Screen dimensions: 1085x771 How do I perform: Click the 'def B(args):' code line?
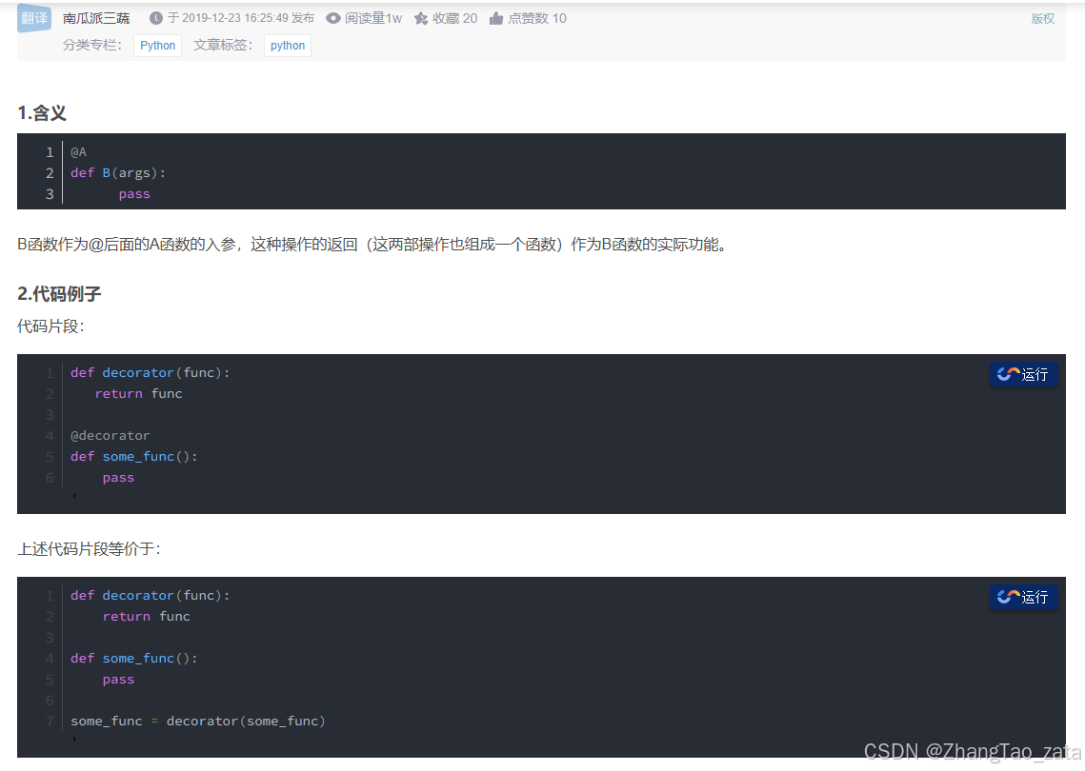pos(117,173)
